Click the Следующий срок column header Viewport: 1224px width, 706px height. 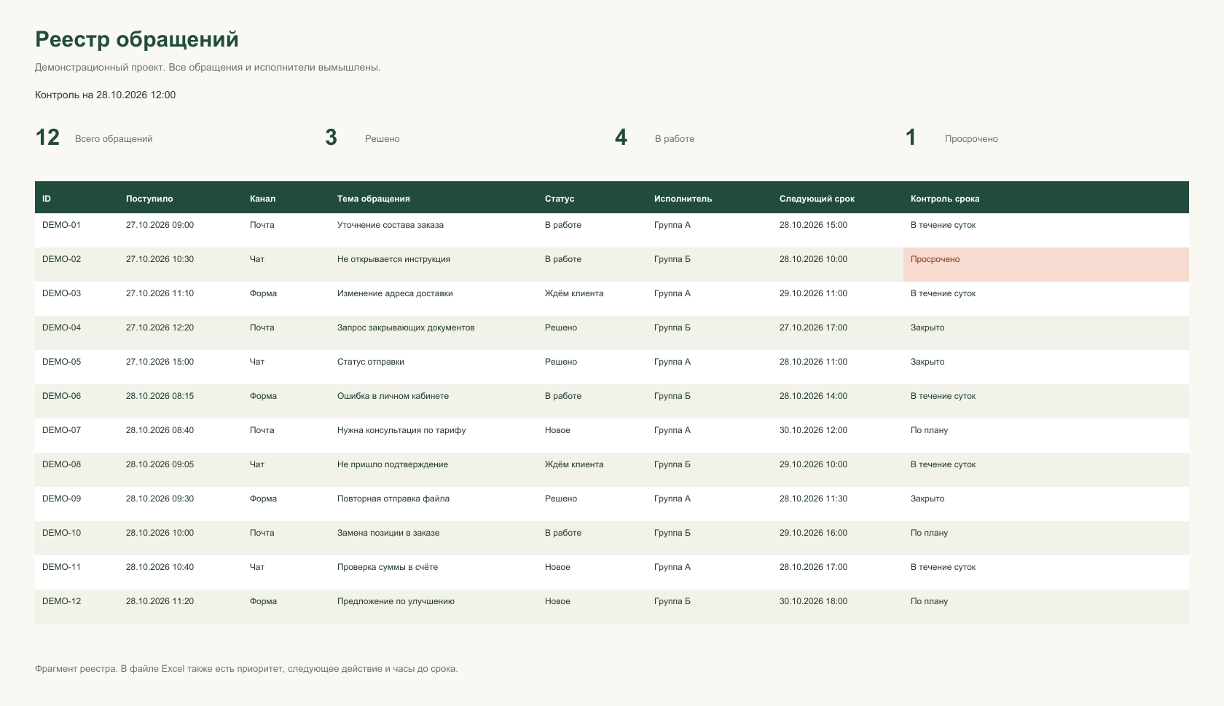click(817, 199)
